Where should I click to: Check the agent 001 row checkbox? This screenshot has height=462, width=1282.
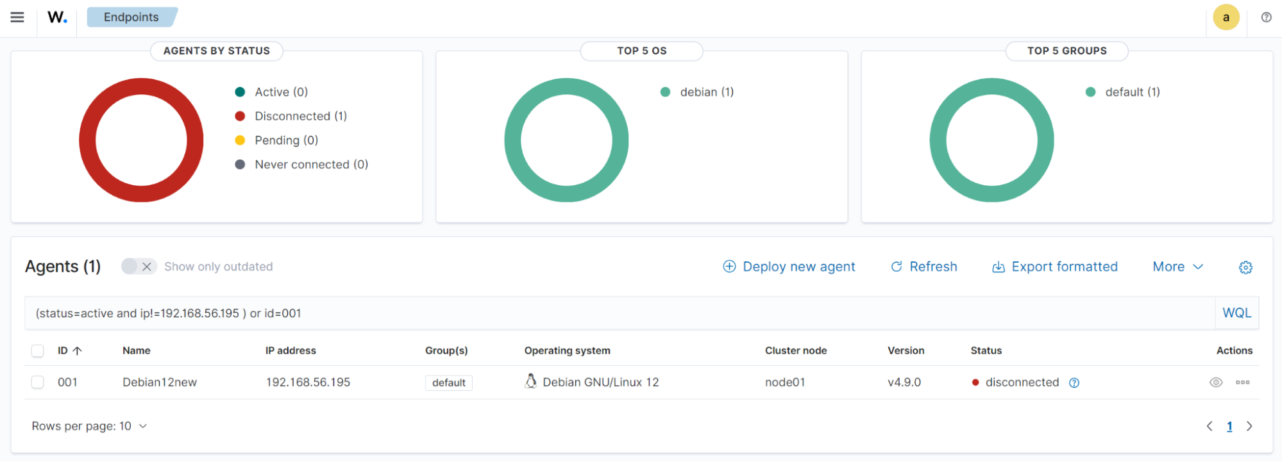38,383
